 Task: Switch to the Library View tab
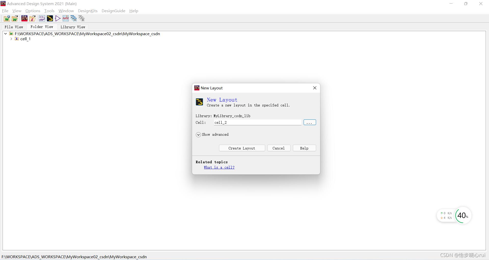73,27
